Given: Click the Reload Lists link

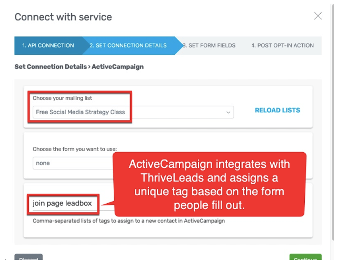Looking at the screenshot, I should click(277, 111).
